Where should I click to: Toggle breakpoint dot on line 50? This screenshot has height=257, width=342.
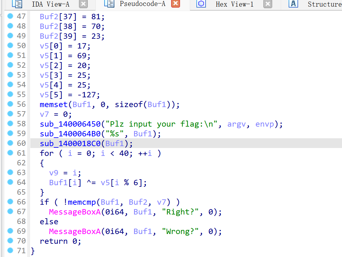coord(10,45)
